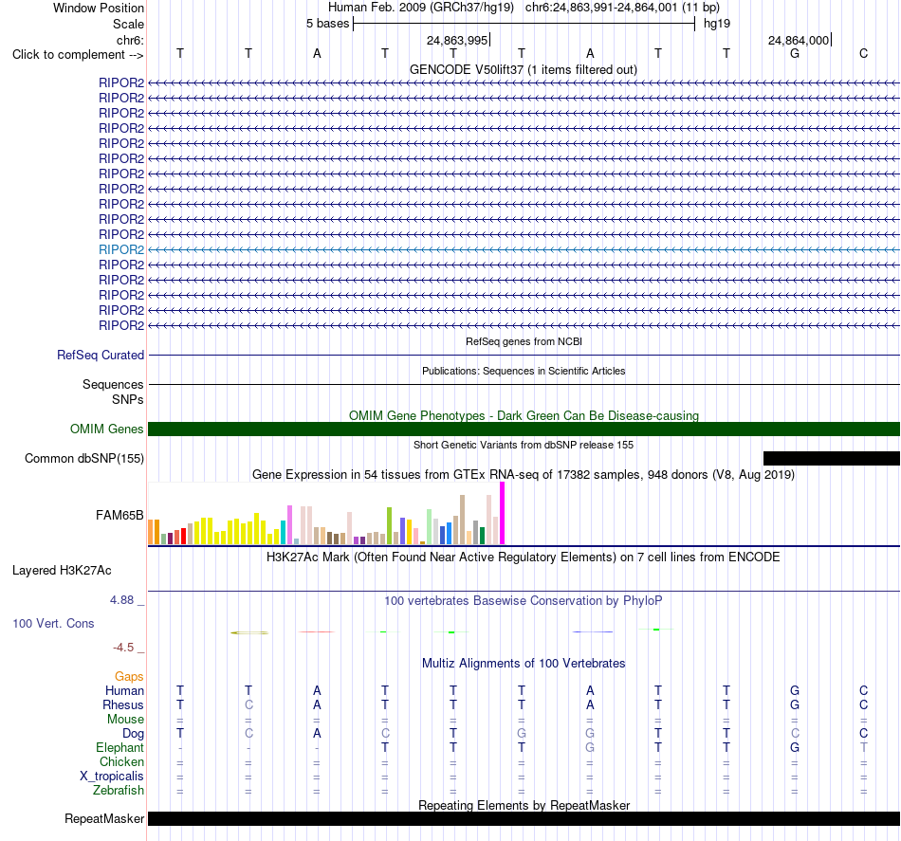Click the Sequences track label
Screen dimensions: 901x841
[x=113, y=384]
